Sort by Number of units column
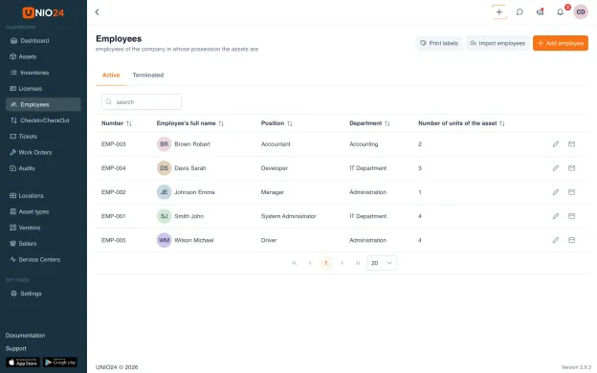 click(x=461, y=123)
